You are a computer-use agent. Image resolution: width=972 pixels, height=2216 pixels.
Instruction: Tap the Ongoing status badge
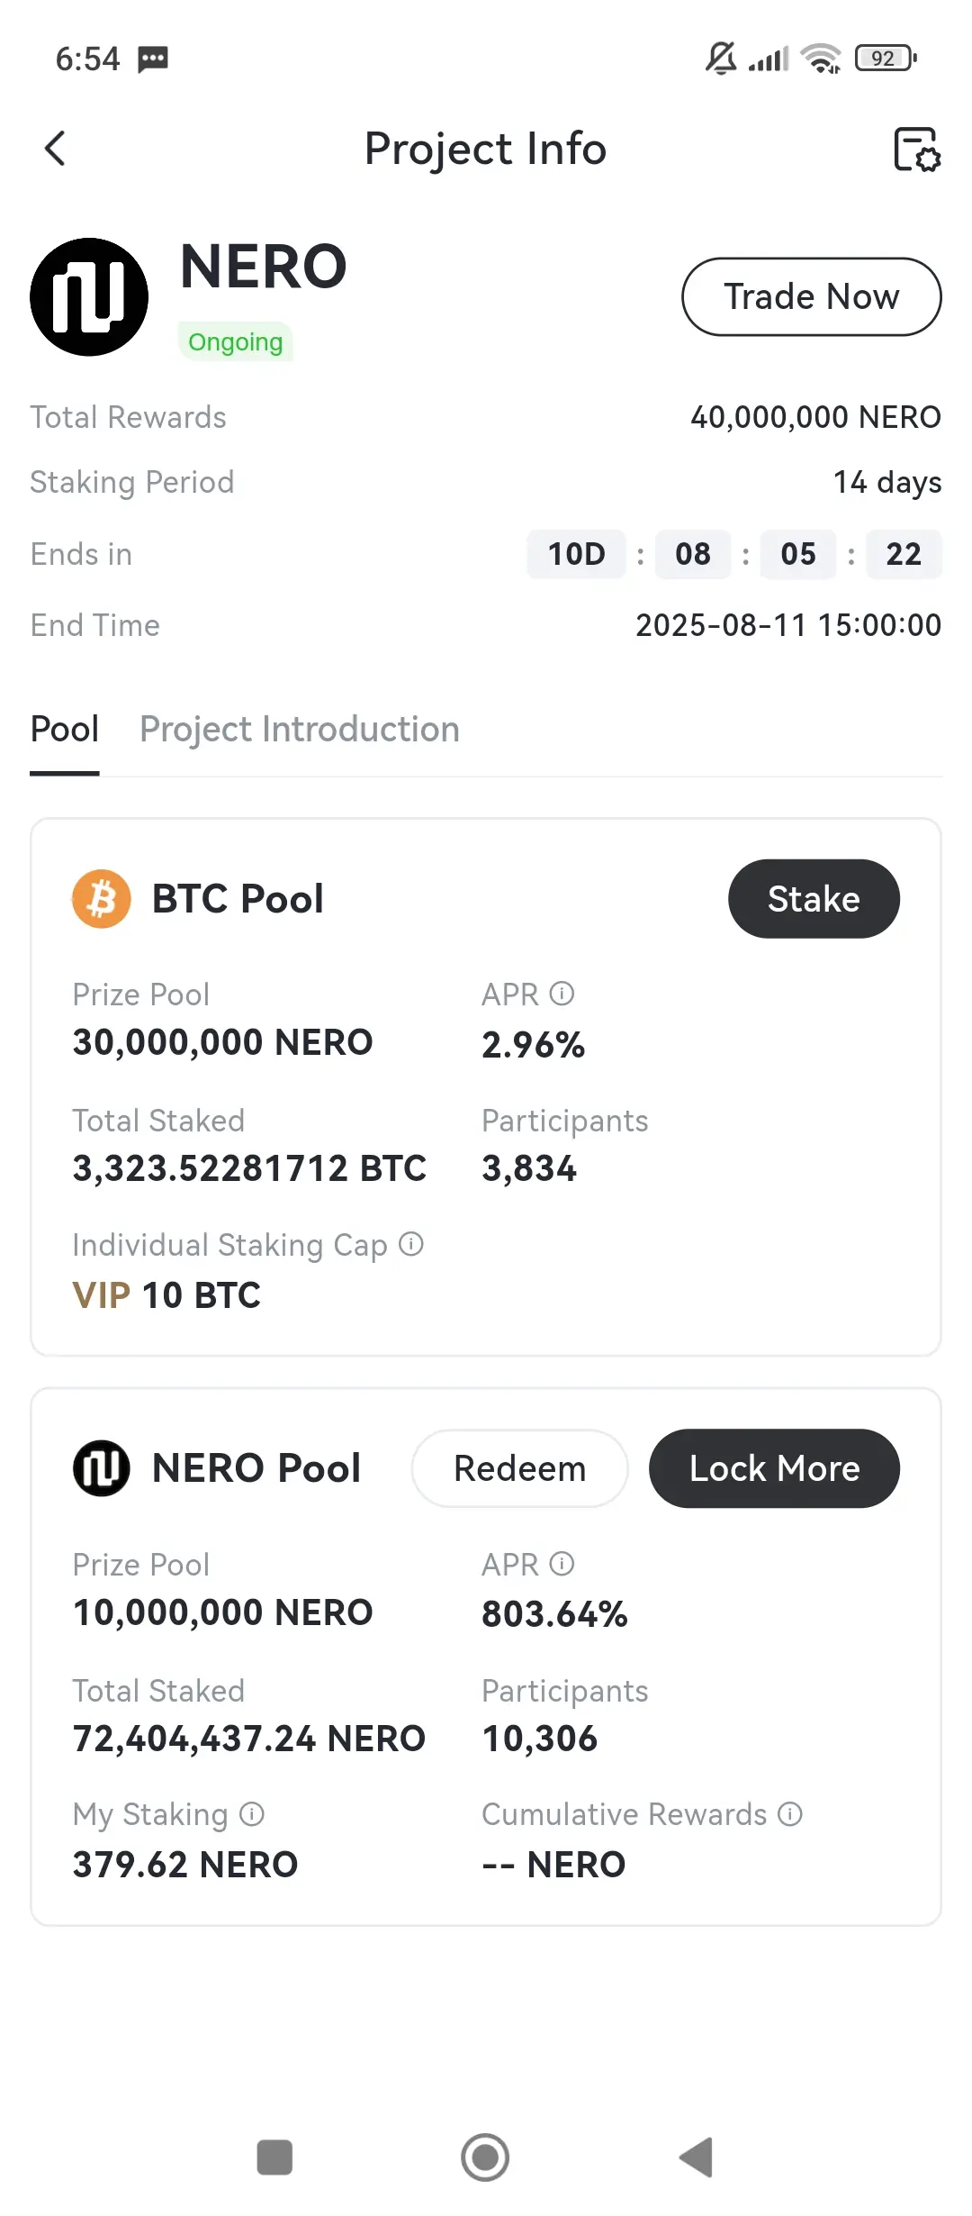click(236, 342)
